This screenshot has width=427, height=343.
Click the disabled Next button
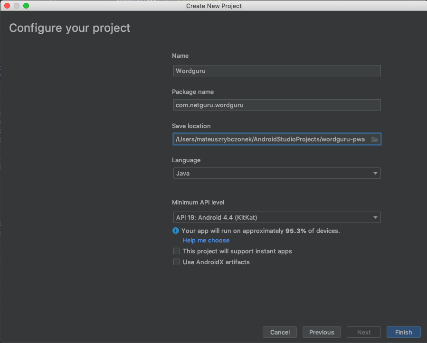(364, 332)
